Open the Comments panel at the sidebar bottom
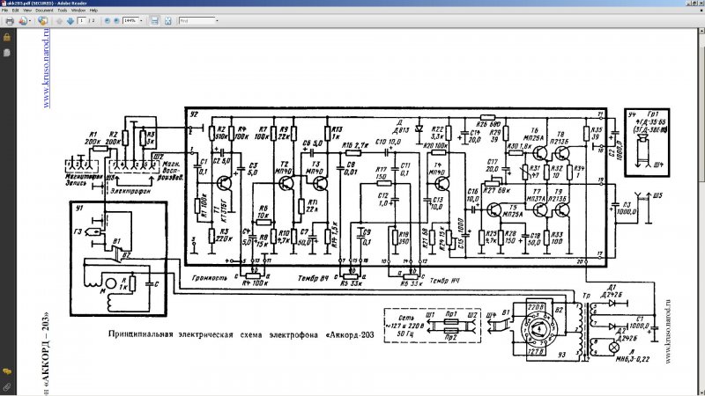Image resolution: width=705 pixels, height=396 pixels. [x=7, y=371]
